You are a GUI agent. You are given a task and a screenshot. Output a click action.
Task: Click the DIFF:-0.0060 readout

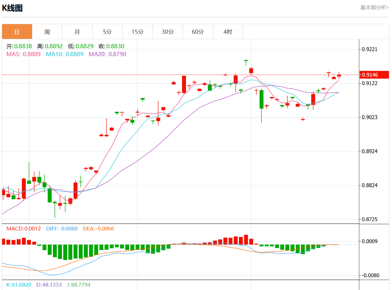tap(62, 228)
